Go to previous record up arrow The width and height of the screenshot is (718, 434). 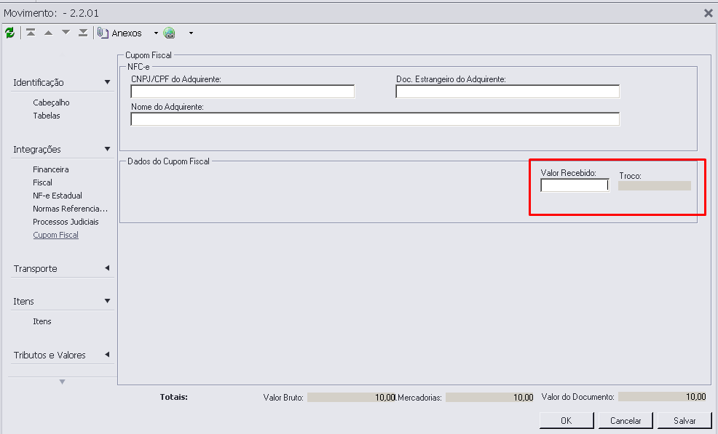pos(48,33)
